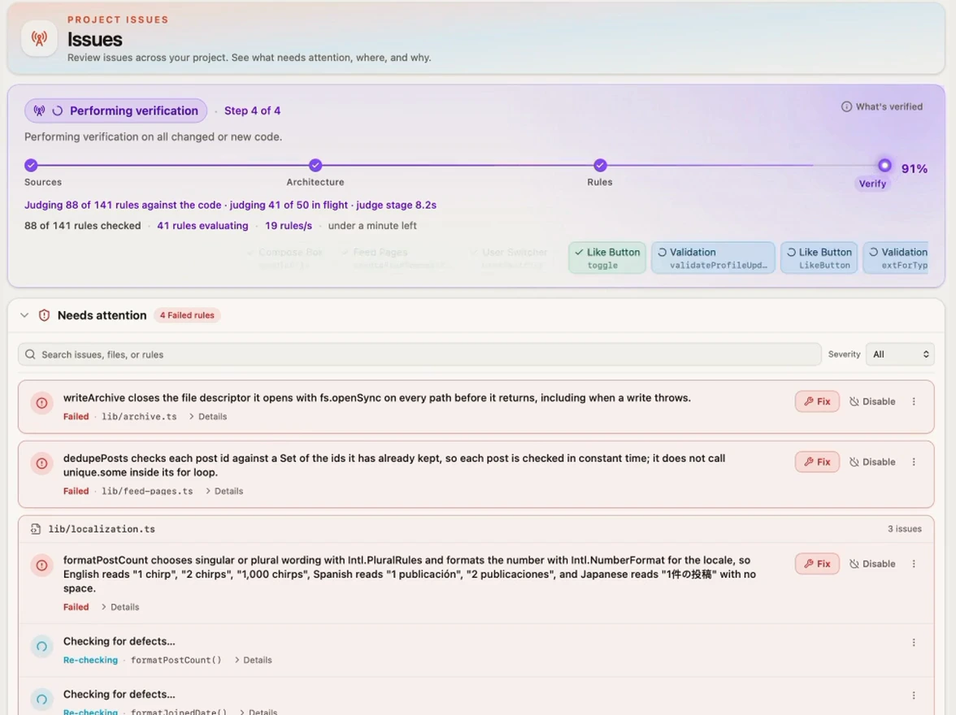The height and width of the screenshot is (715, 956).
Task: Fix the writeArchive file descriptor issue
Action: [x=817, y=401]
